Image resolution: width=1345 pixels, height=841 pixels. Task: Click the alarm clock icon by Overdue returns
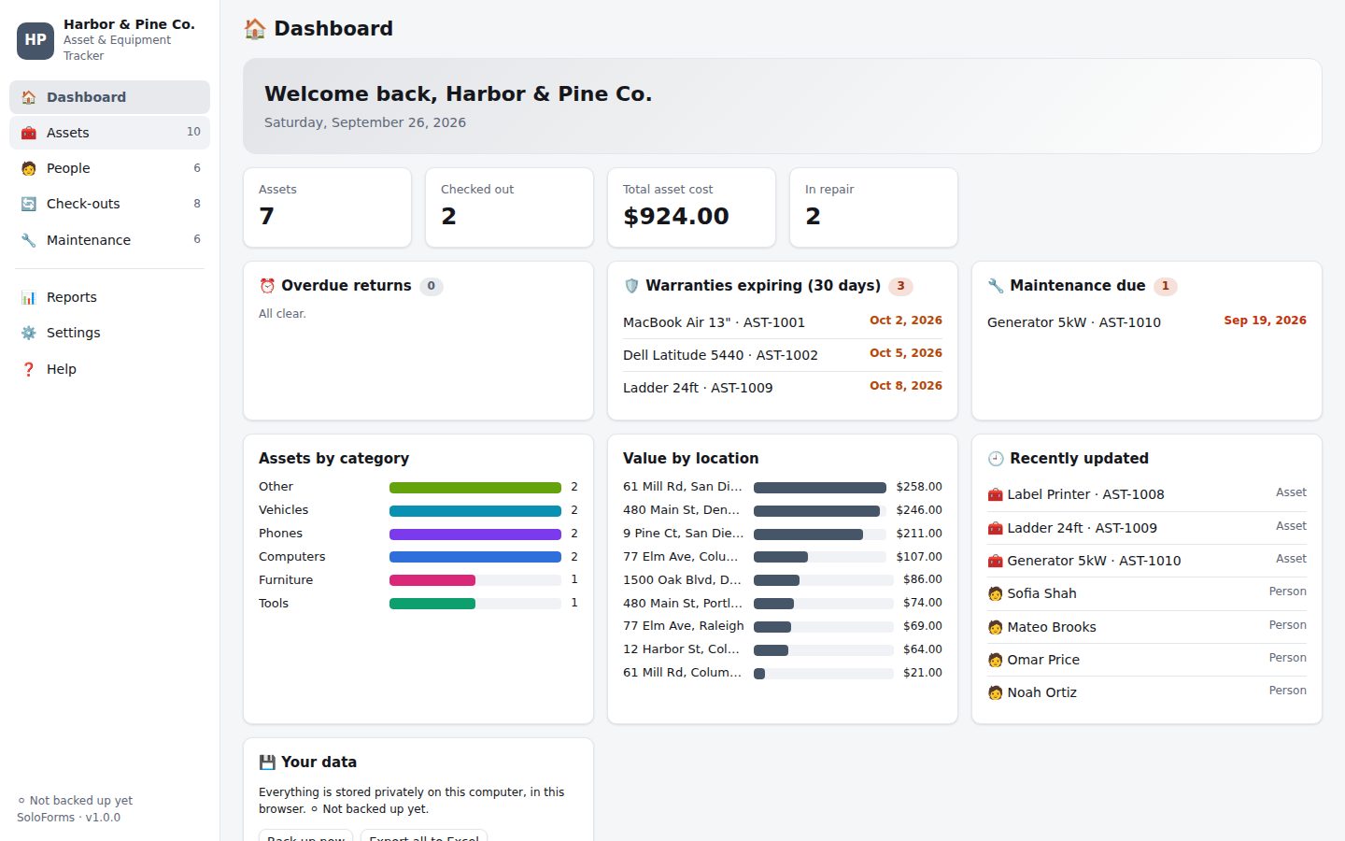[267, 286]
